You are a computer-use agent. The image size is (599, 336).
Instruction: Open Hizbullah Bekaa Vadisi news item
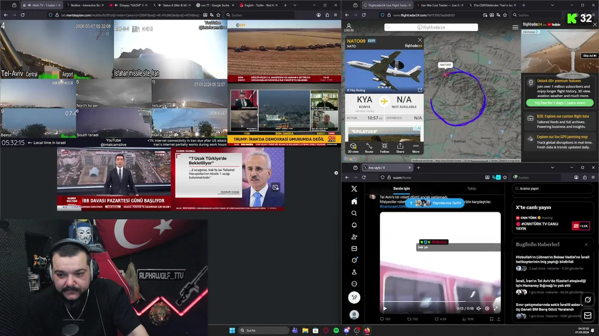[553, 263]
